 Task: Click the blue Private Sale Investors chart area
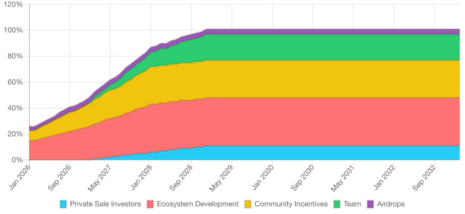pyautogui.click(x=327, y=153)
